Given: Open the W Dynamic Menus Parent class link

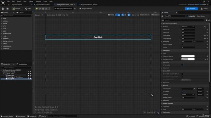Looking at the screenshot, I should click(x=196, y=5).
